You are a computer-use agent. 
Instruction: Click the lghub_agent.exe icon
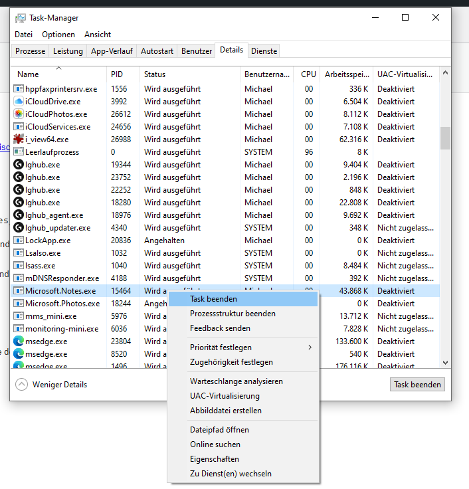click(x=19, y=215)
